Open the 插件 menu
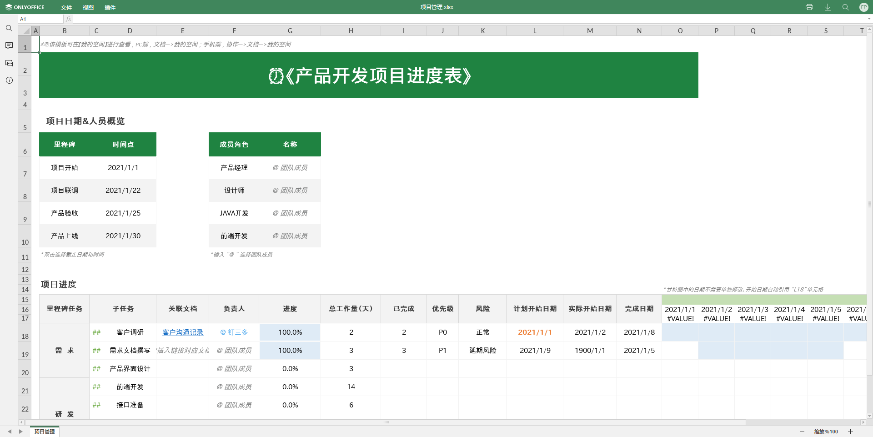873x437 pixels. pos(110,7)
